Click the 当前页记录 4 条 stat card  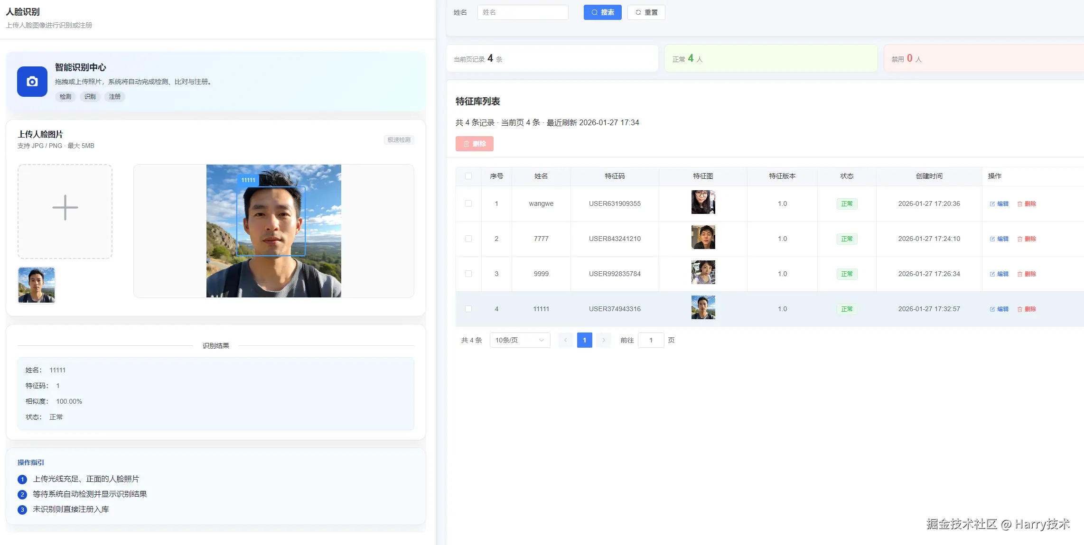552,58
